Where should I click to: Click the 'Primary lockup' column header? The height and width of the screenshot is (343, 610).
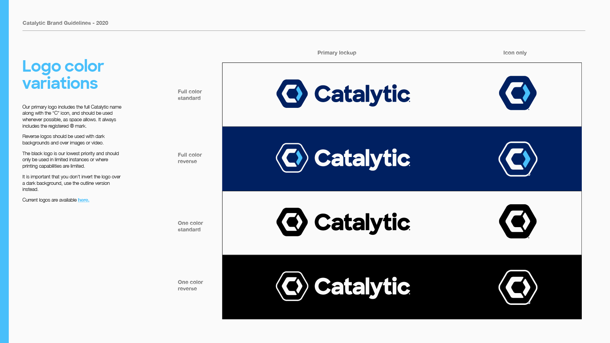pyautogui.click(x=337, y=53)
